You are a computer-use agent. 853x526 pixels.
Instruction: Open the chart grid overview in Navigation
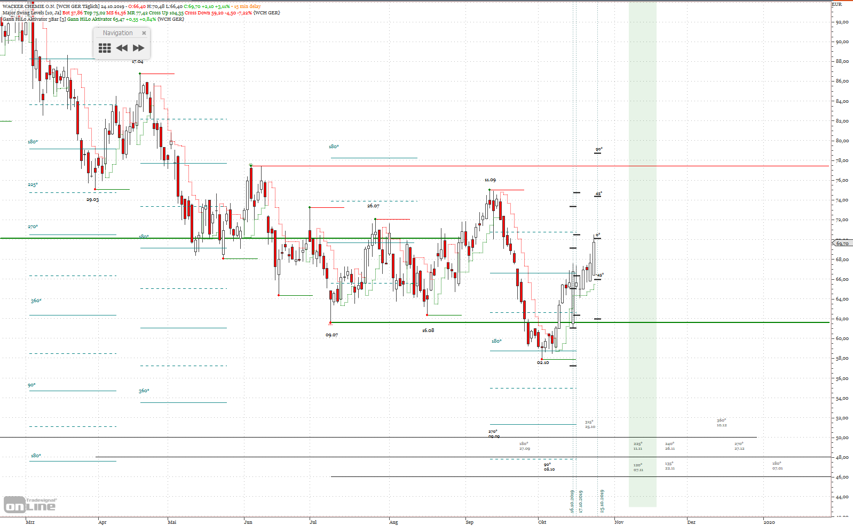(x=105, y=48)
